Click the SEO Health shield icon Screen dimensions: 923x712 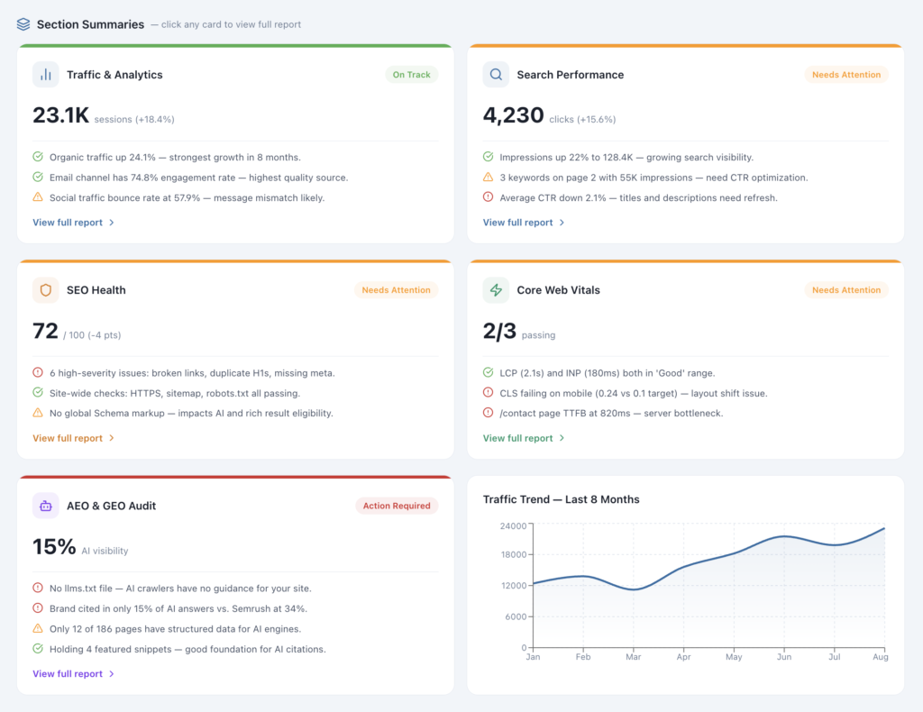tap(45, 290)
